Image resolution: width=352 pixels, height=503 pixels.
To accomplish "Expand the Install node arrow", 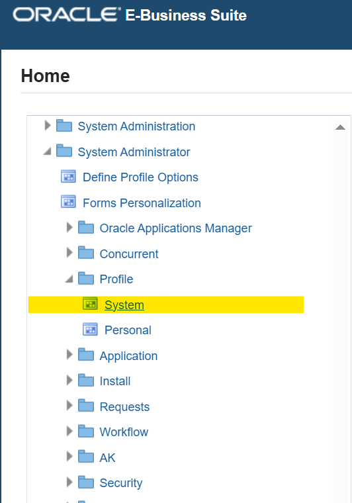I will pos(69,380).
